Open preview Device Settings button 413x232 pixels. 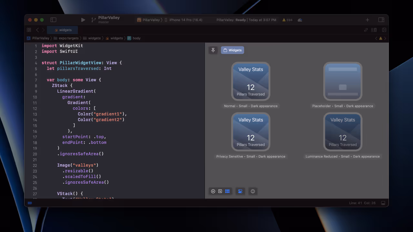pos(253,191)
